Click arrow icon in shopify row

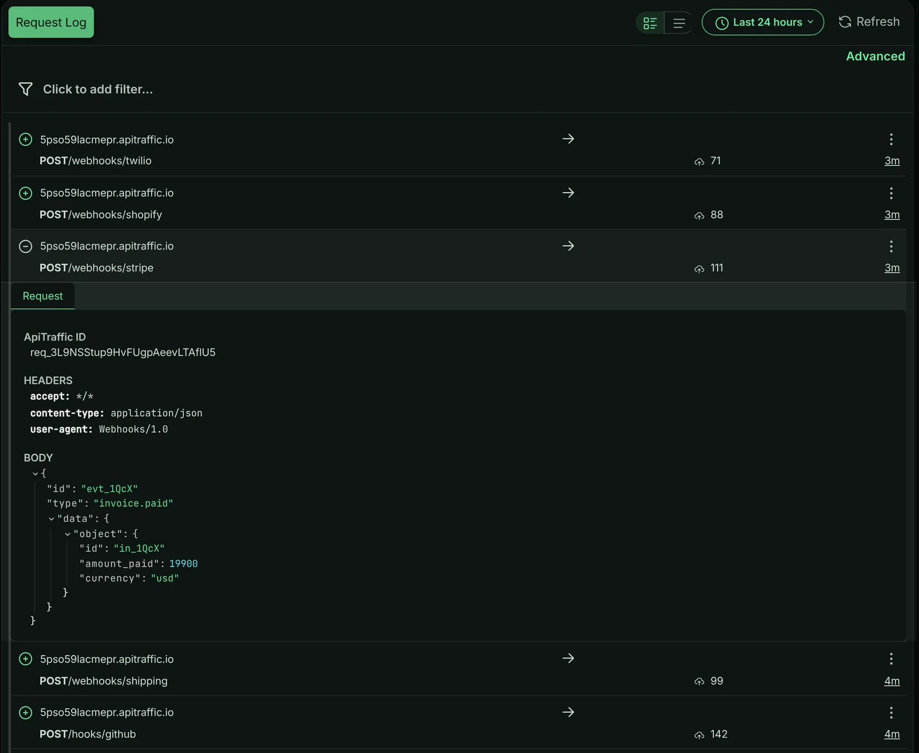coord(568,192)
